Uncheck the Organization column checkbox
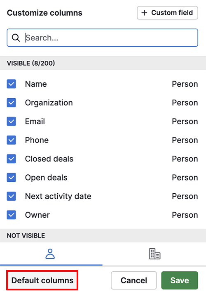Viewport: 206px width, 292px height. (x=12, y=102)
